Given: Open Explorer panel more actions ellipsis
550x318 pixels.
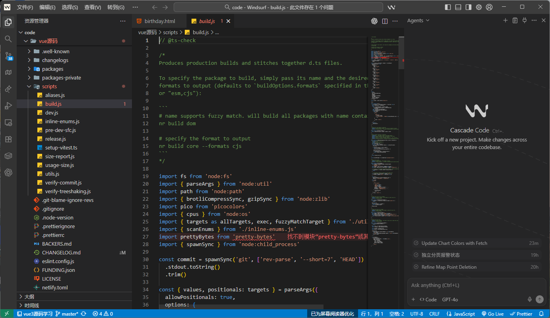Looking at the screenshot, I should coord(123,21).
